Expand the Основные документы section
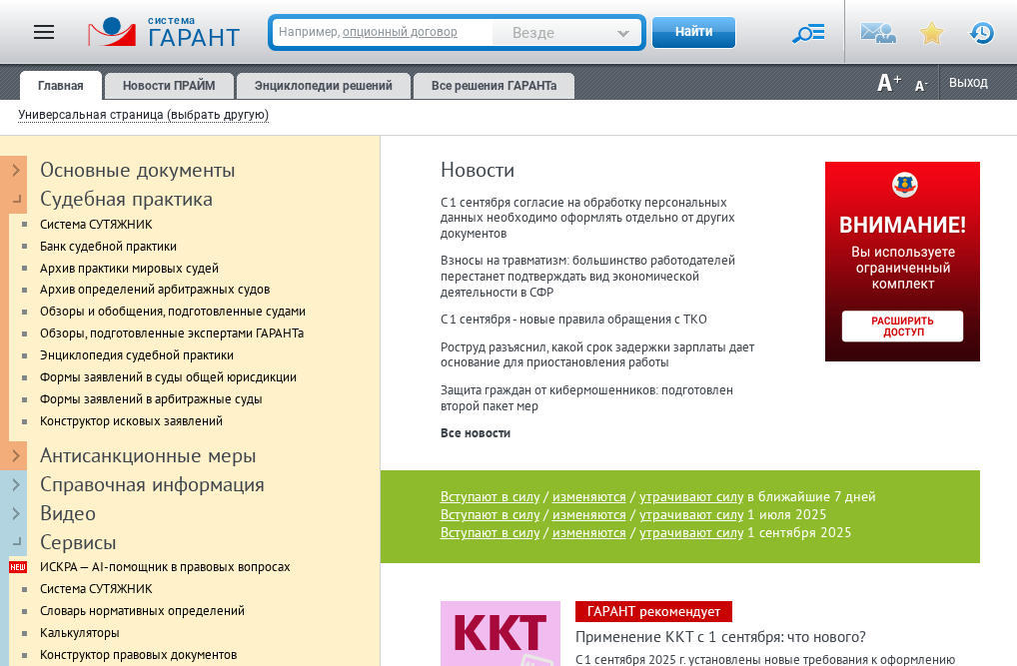This screenshot has height=666, width=1017. (16, 170)
